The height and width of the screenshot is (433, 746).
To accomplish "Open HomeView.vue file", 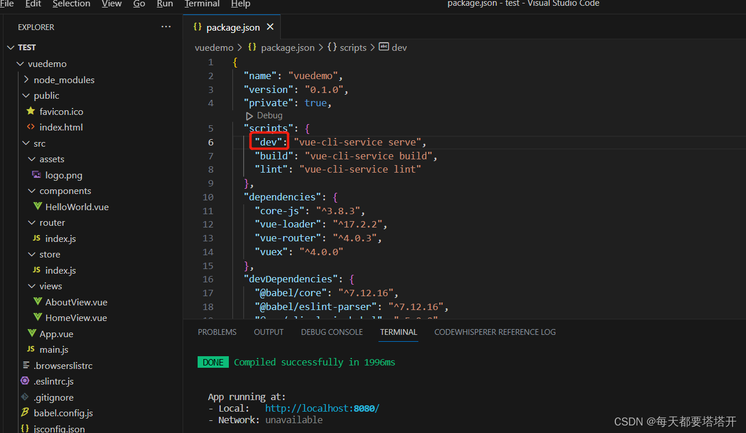I will 76,318.
